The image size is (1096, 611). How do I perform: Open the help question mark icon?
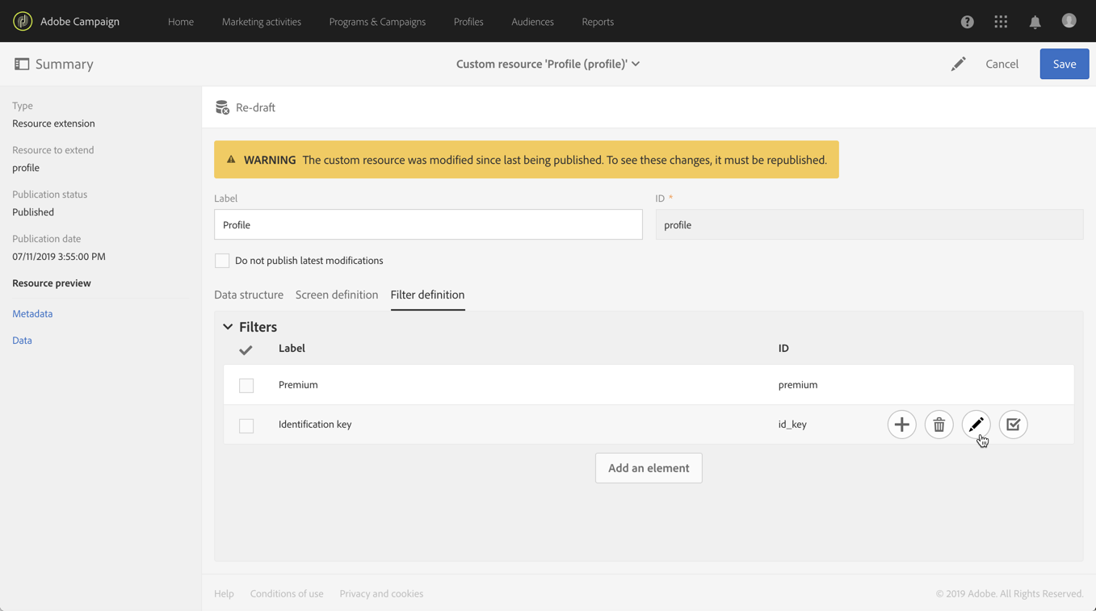967,22
